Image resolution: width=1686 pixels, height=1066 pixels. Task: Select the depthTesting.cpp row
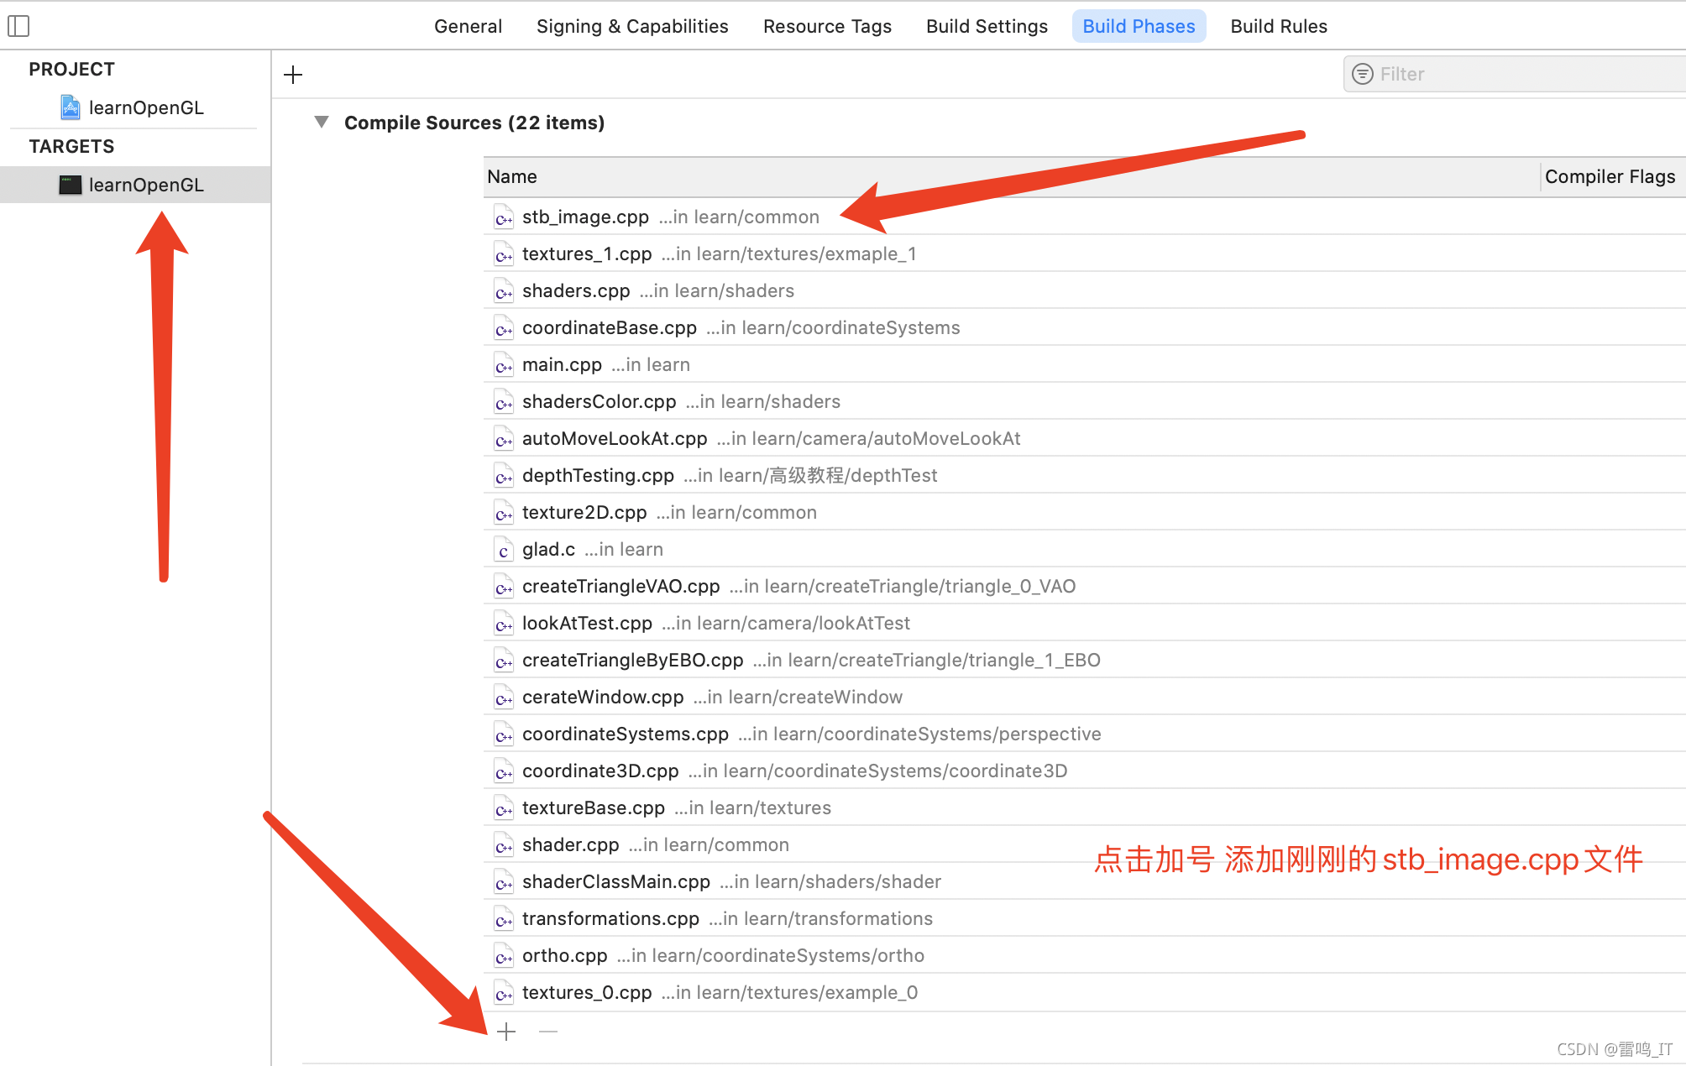pyautogui.click(x=598, y=475)
